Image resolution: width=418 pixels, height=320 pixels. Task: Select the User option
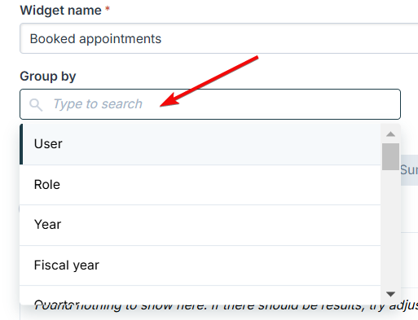pos(200,144)
